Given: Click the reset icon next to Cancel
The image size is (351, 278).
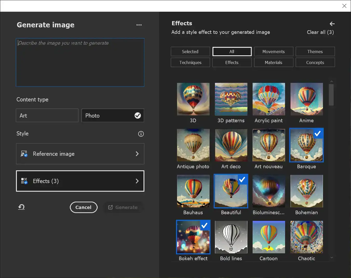Looking at the screenshot, I should tap(21, 207).
